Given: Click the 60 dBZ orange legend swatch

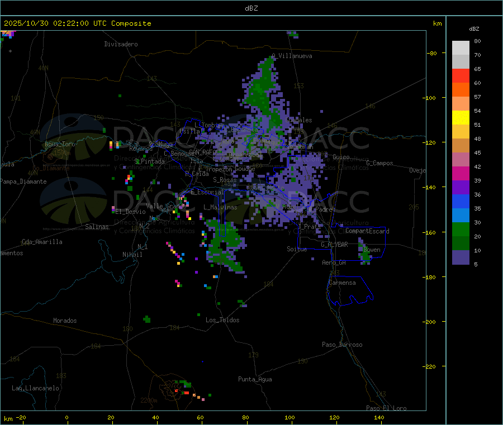Looking at the screenshot, I should coord(461,90).
